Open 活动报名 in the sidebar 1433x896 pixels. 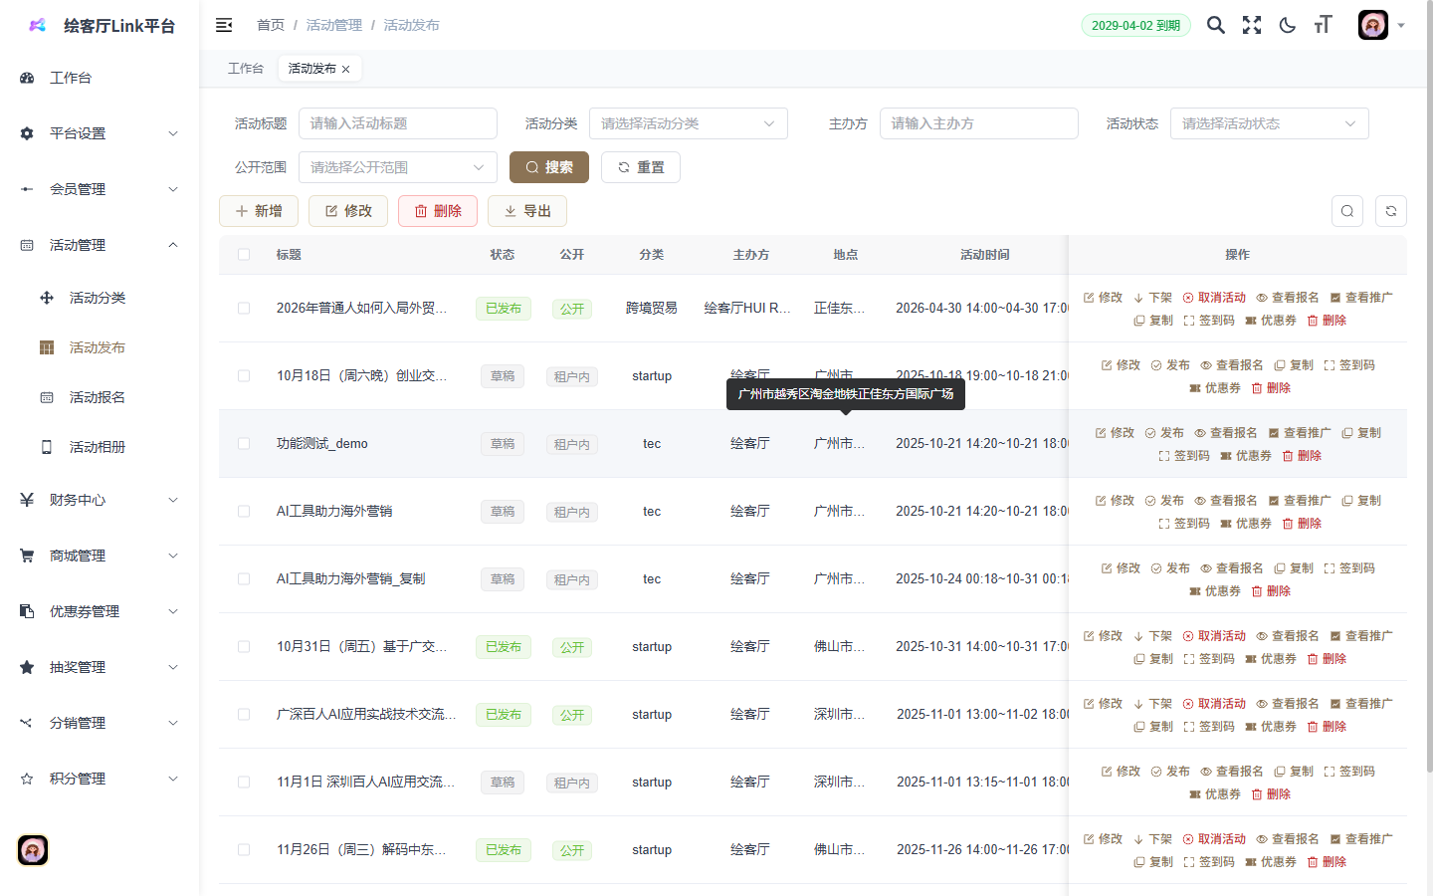point(98,397)
